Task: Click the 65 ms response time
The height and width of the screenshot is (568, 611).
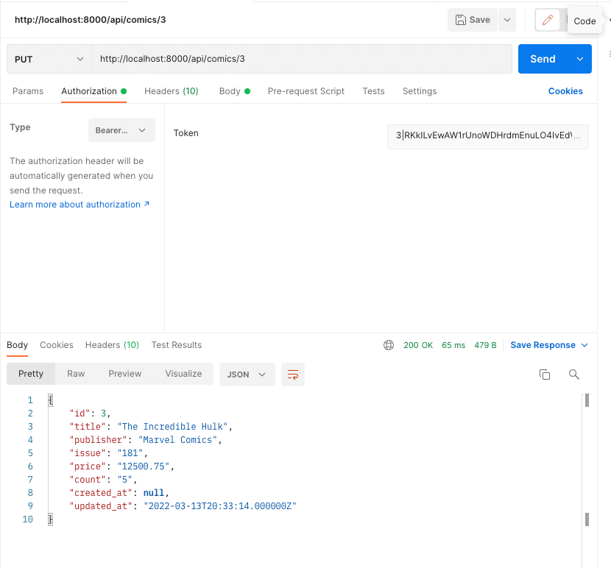Action: [453, 345]
